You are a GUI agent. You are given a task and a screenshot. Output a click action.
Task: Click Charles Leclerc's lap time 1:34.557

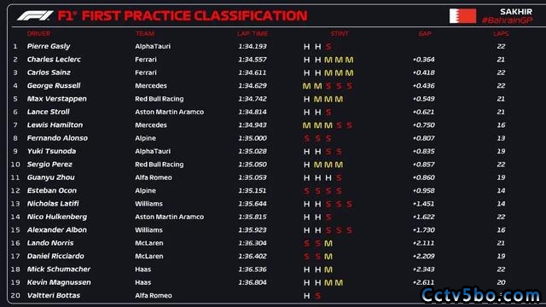click(x=253, y=60)
